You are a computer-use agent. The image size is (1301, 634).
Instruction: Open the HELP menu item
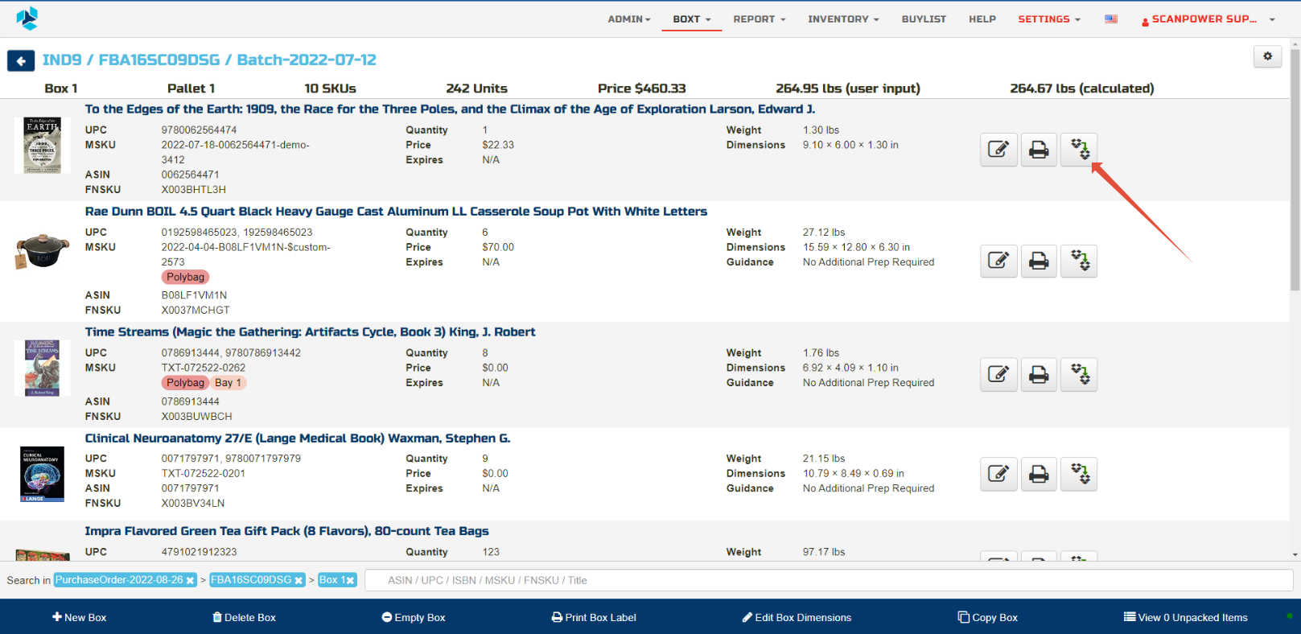982,19
